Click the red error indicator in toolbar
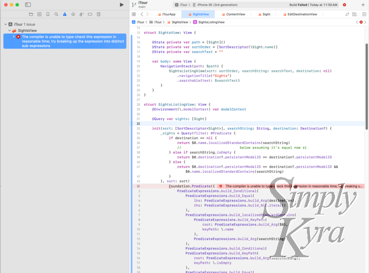This screenshot has height=273, width=369. tap(344, 5)
